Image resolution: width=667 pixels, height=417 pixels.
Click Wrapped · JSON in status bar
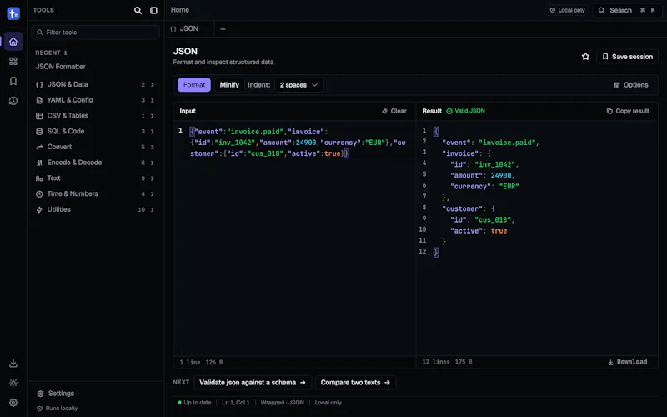point(283,403)
